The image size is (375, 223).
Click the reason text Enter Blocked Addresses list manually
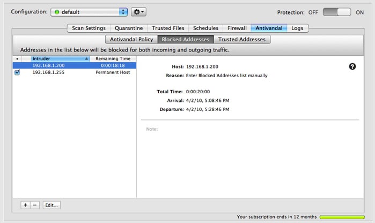coord(227,76)
